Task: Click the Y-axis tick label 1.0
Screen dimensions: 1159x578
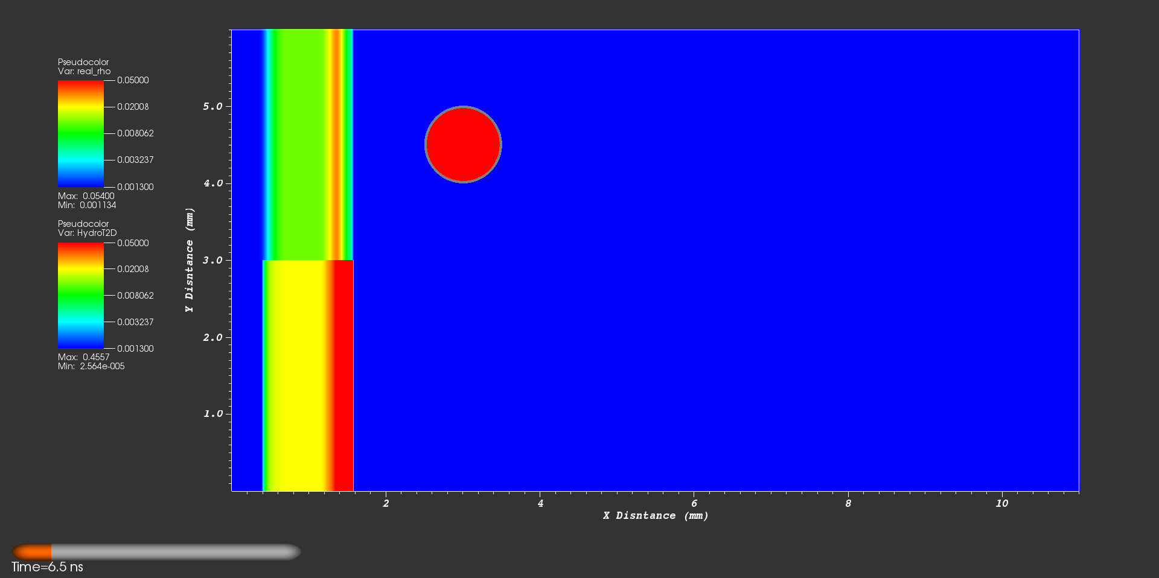Action: (212, 414)
